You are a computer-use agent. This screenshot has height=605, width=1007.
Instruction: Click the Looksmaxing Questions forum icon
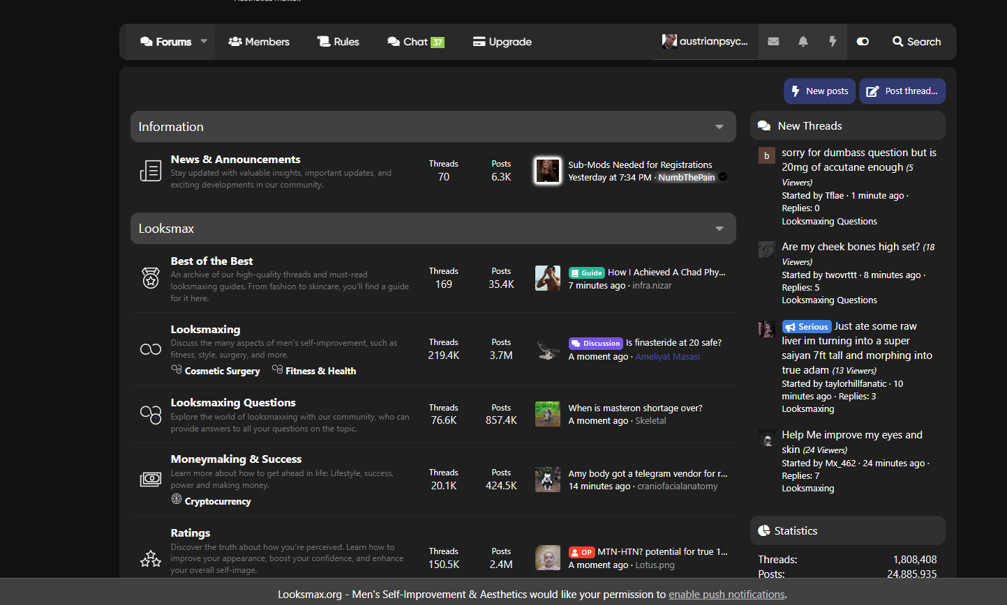click(151, 415)
